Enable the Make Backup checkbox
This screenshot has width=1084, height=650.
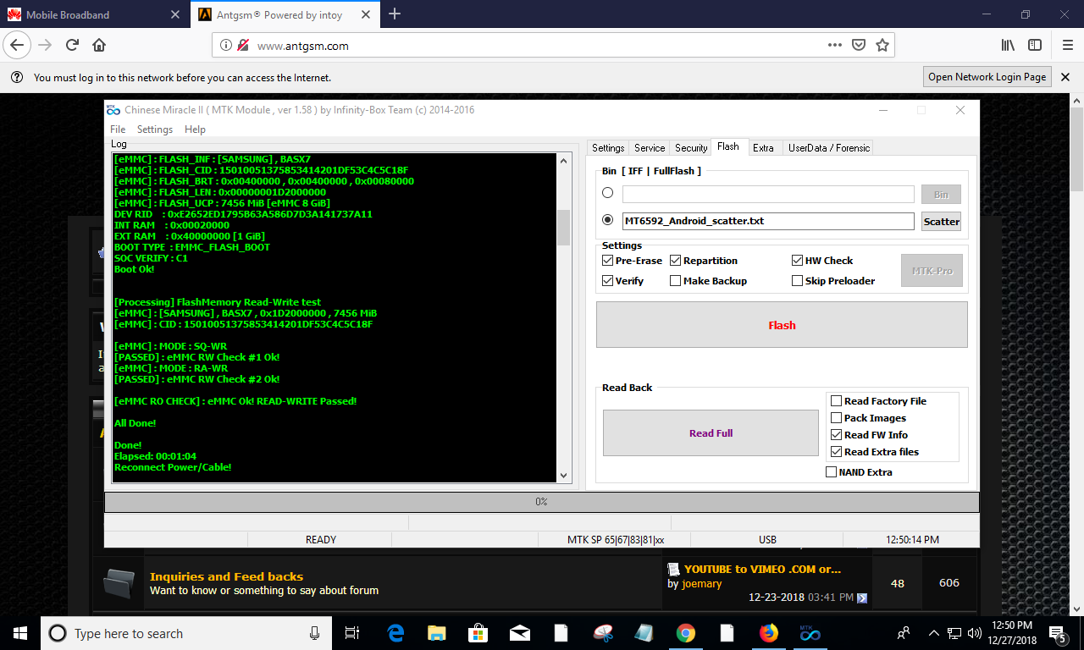click(x=675, y=281)
